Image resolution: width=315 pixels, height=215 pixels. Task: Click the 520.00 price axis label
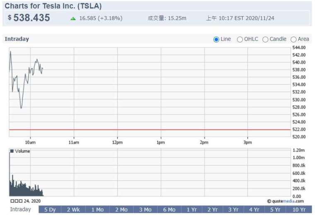(299, 137)
